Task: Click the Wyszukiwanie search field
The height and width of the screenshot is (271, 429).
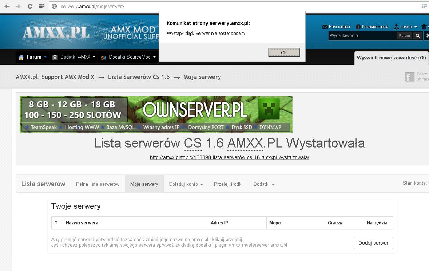Action: 362,36
